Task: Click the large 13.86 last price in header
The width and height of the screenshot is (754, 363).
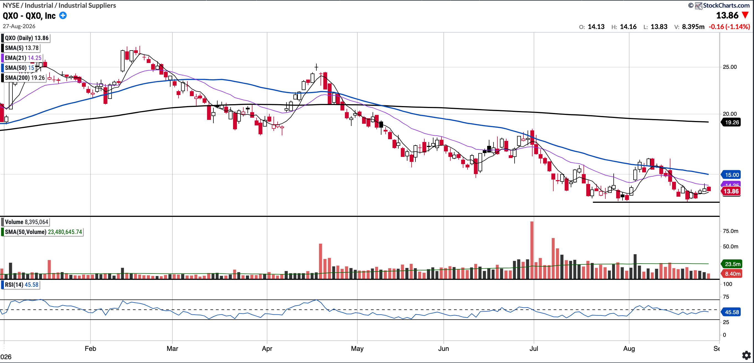Action: point(727,15)
